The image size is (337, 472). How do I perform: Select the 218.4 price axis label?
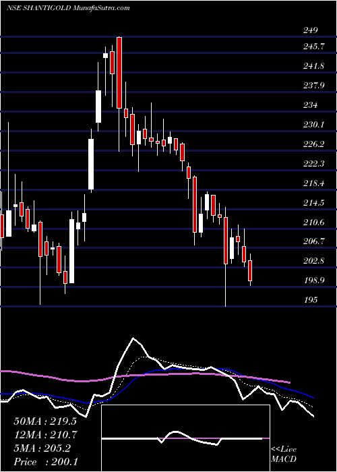(313, 183)
